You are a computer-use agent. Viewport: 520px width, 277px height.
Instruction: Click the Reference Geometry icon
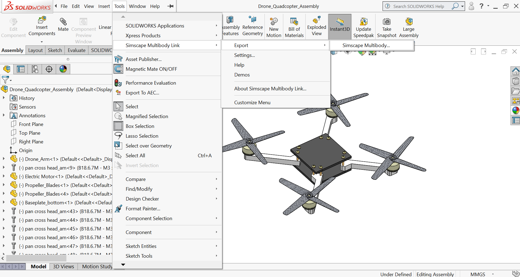tap(253, 19)
